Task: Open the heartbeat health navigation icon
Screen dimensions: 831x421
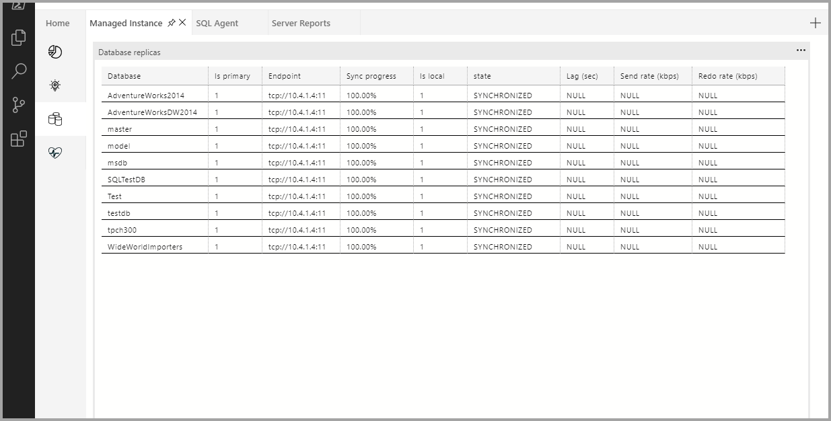Action: [x=54, y=152]
